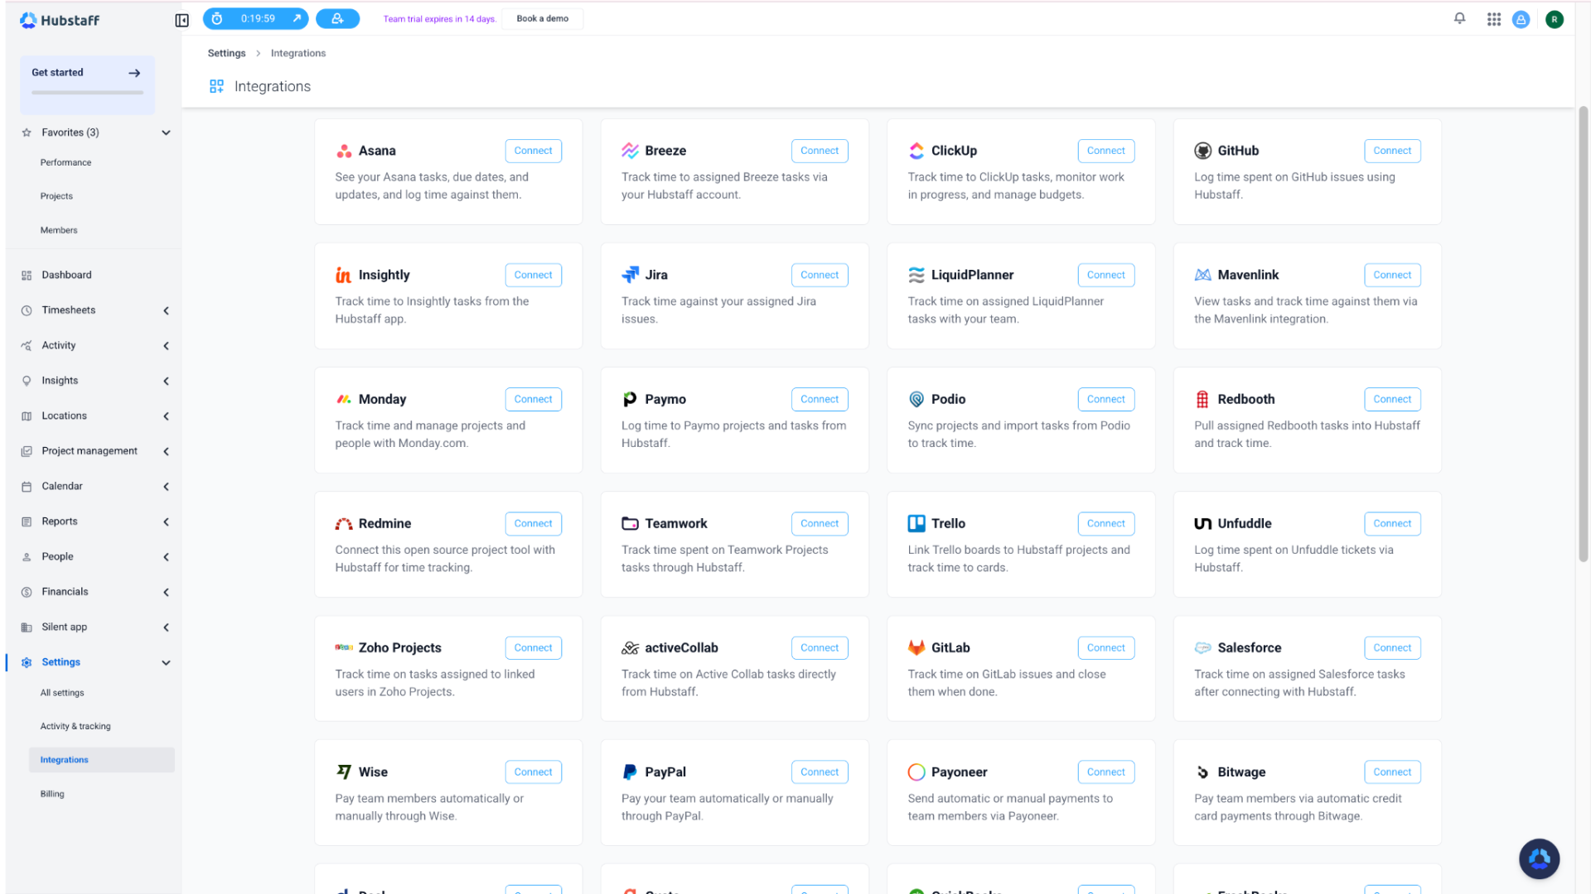Go to Dashboard

[x=67, y=275]
